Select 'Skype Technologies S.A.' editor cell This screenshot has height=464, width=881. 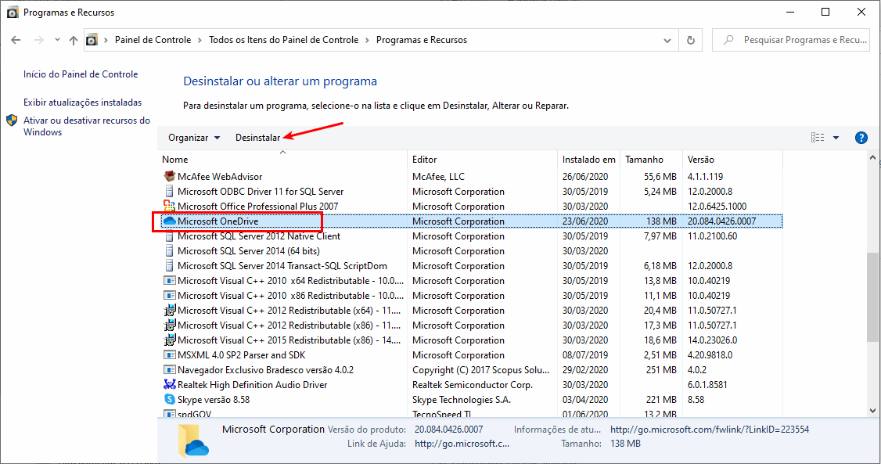pos(462,400)
